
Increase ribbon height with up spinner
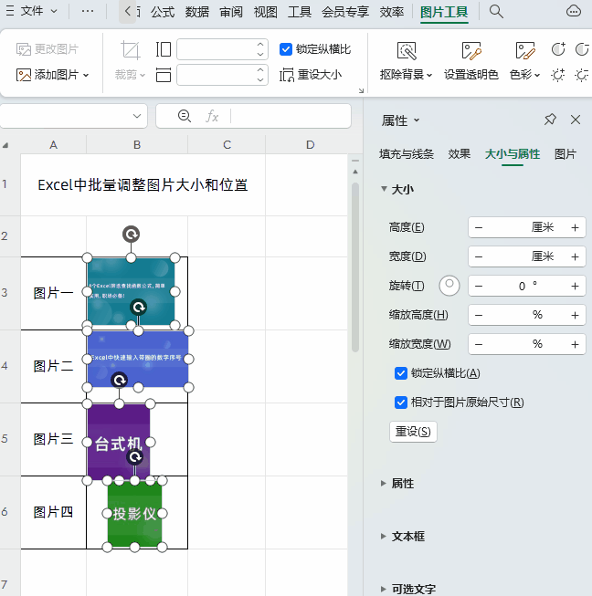tap(260, 45)
